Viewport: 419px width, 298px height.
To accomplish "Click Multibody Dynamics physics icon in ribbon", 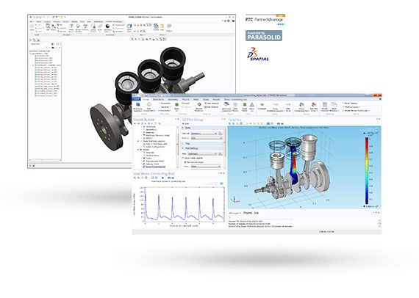I will click(x=226, y=106).
